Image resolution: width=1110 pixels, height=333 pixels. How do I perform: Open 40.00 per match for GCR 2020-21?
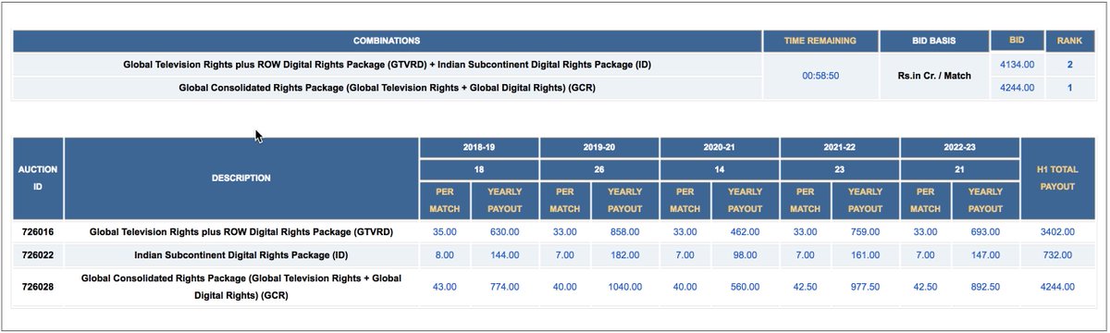pyautogui.click(x=685, y=287)
